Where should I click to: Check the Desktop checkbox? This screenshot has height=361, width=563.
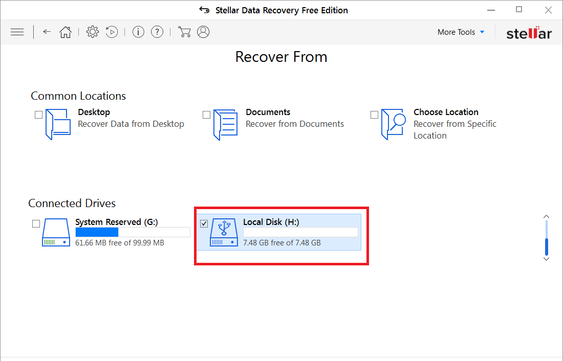click(x=38, y=115)
